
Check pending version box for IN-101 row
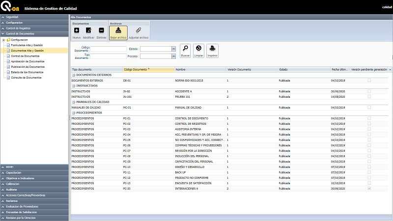tap(369, 97)
